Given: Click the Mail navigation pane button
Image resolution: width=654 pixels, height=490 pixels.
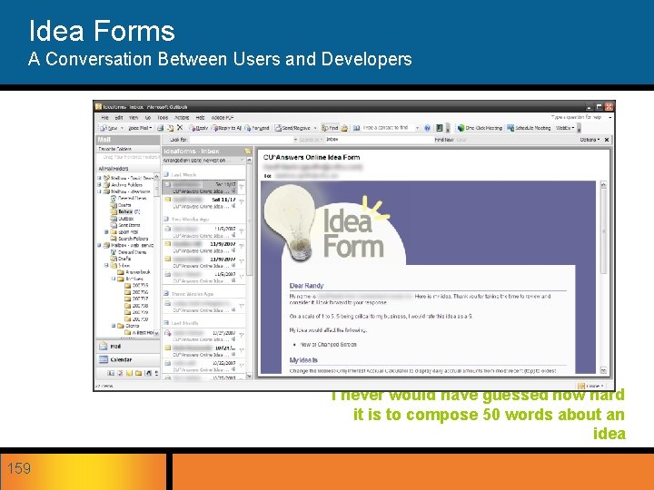Looking at the screenshot, I should tap(128, 347).
